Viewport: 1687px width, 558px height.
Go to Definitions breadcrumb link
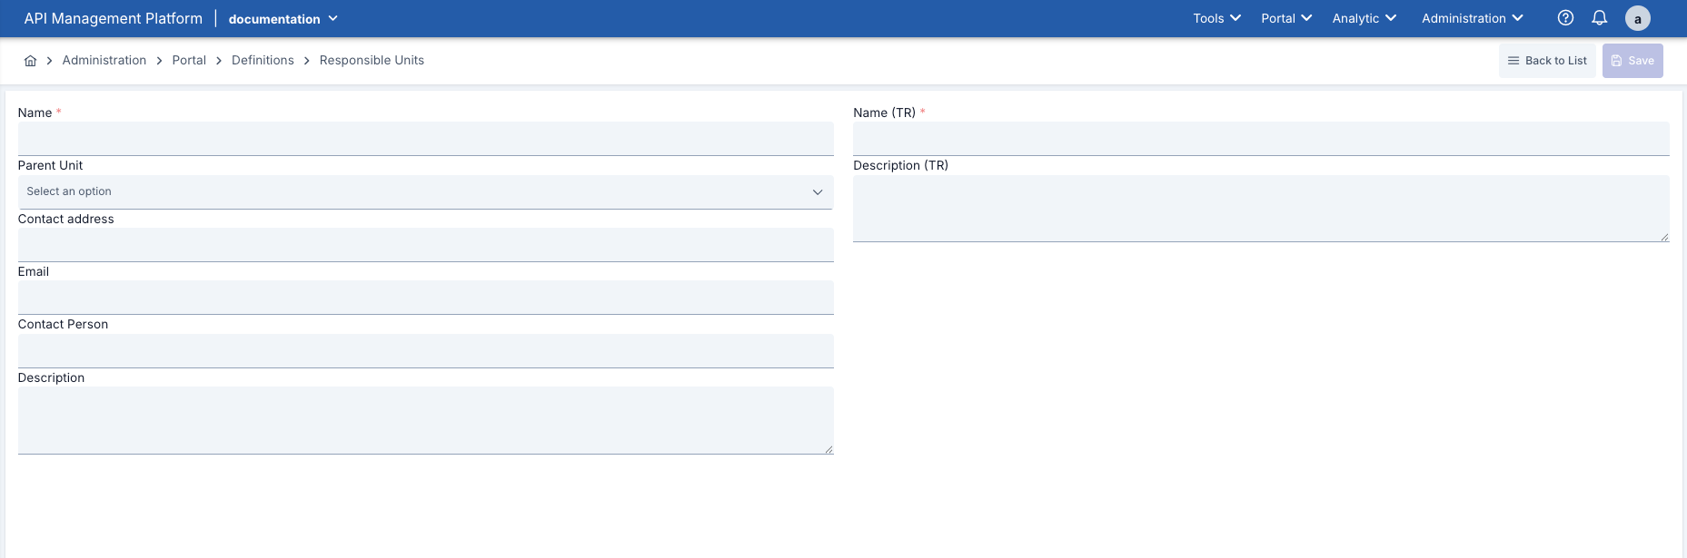point(263,61)
